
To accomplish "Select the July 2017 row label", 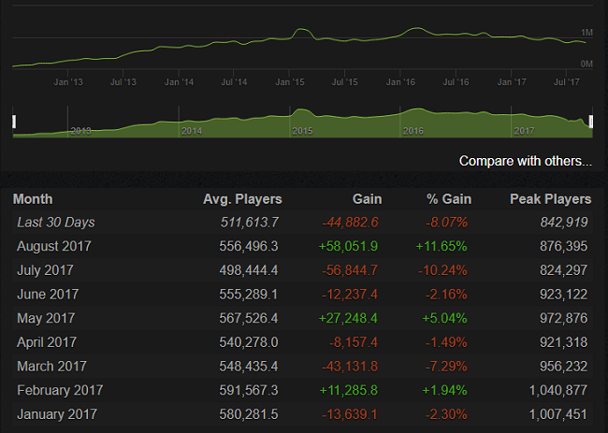I will click(x=45, y=270).
